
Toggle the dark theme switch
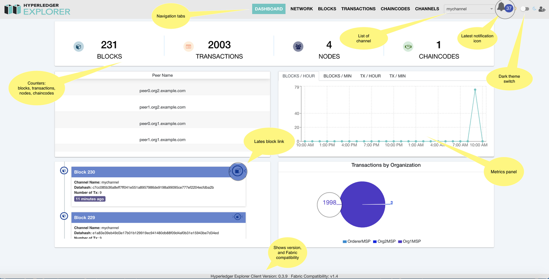coord(524,9)
